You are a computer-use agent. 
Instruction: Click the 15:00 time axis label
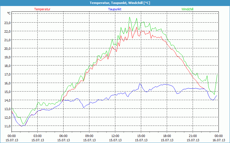pyautogui.click(x=141, y=136)
